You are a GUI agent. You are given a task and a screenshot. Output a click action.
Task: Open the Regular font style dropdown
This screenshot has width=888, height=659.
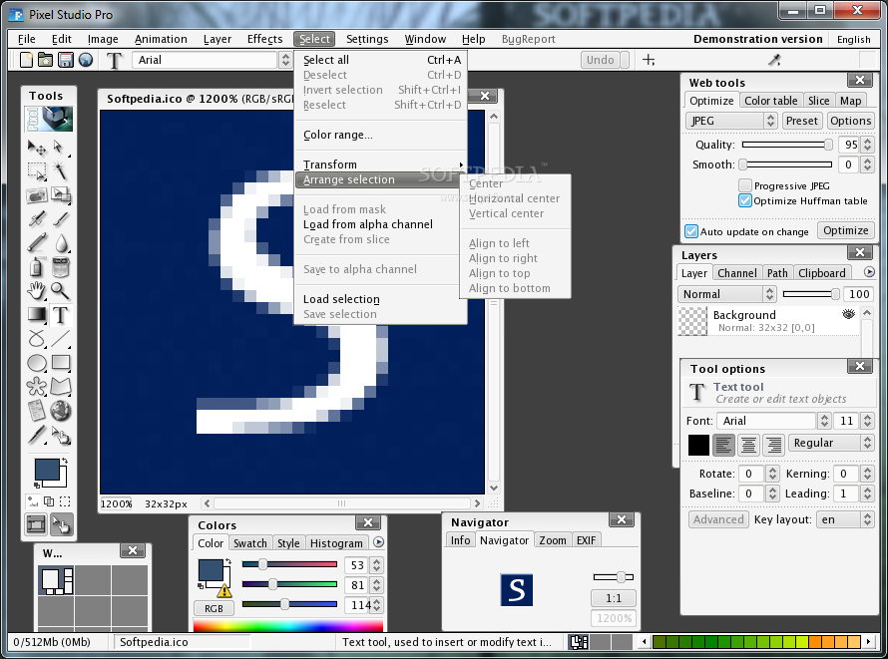click(831, 443)
